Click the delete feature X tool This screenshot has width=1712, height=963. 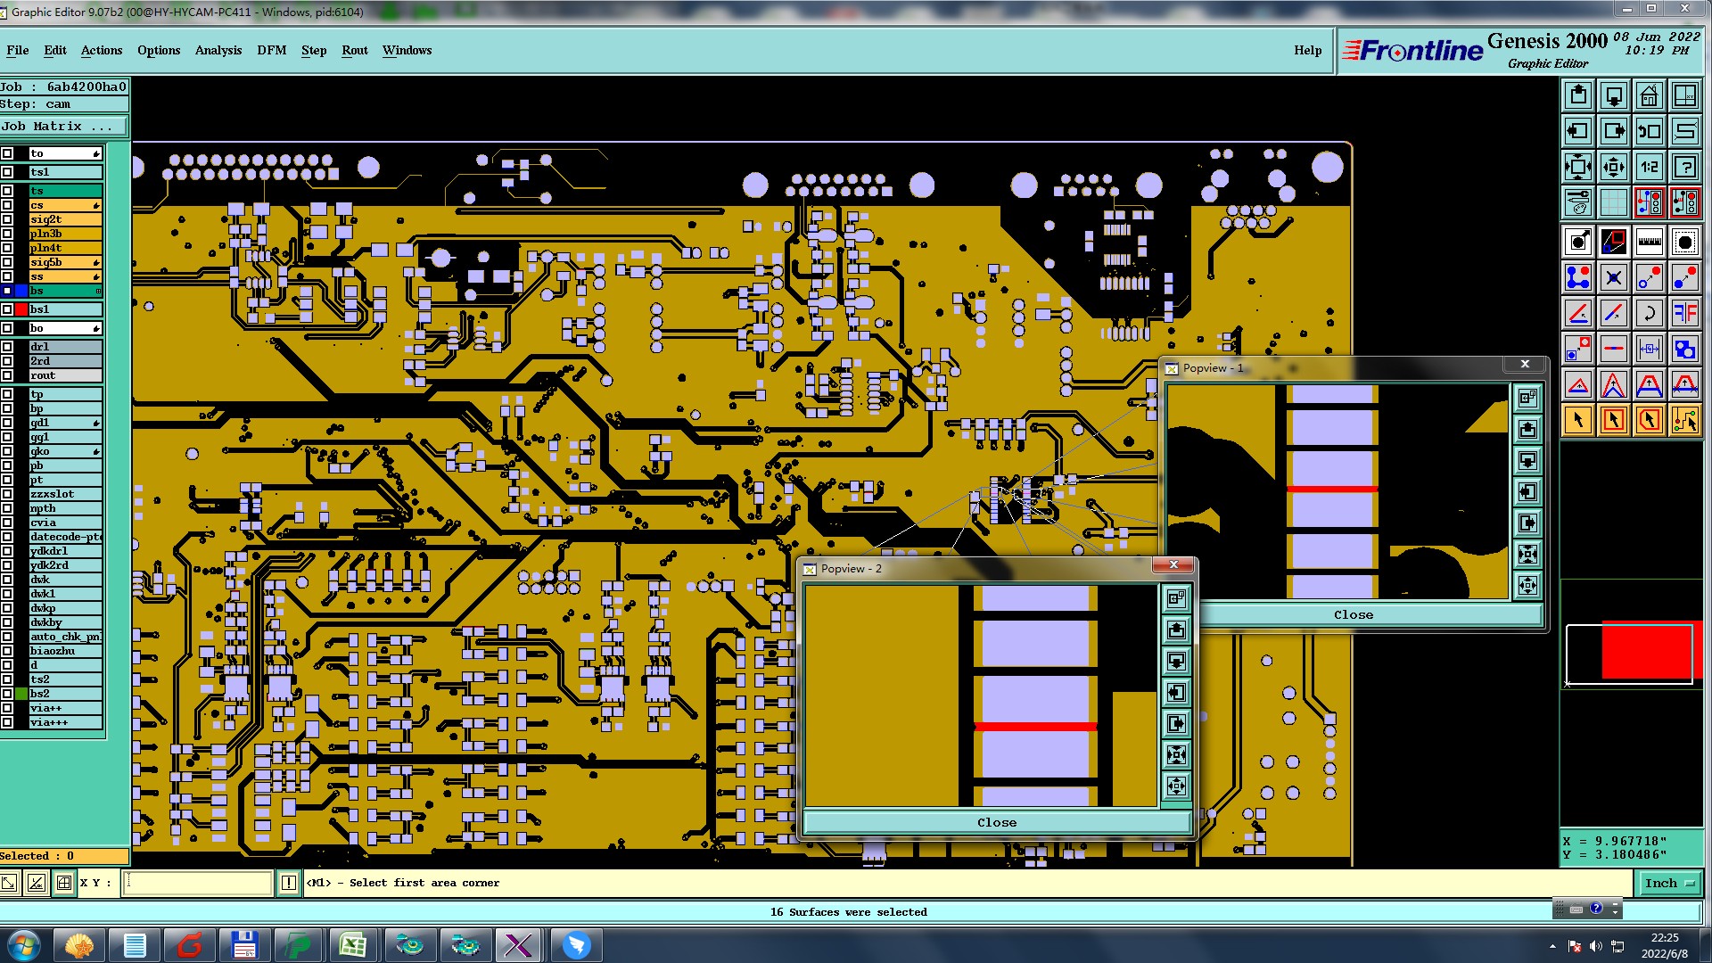[1613, 277]
